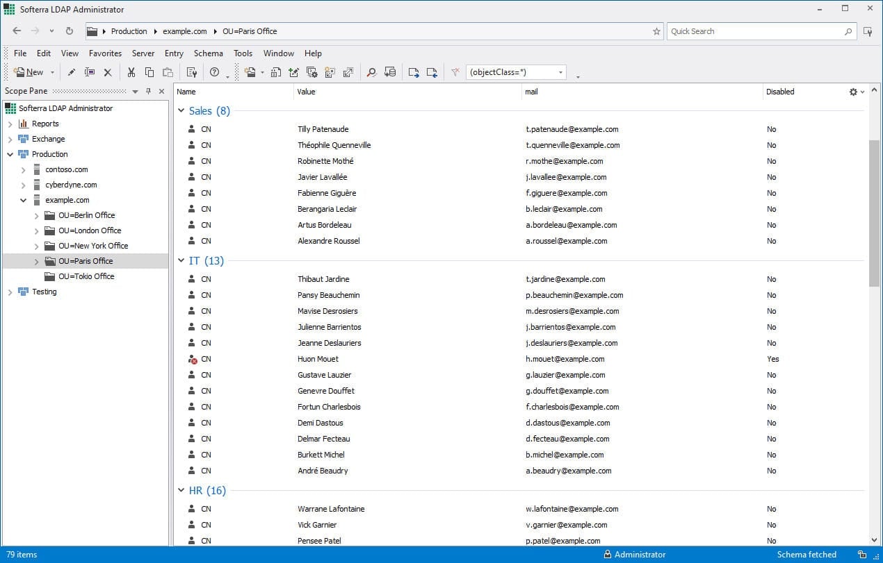Click the Export data toolbar icon
This screenshot has height=563, width=883.
414,72
